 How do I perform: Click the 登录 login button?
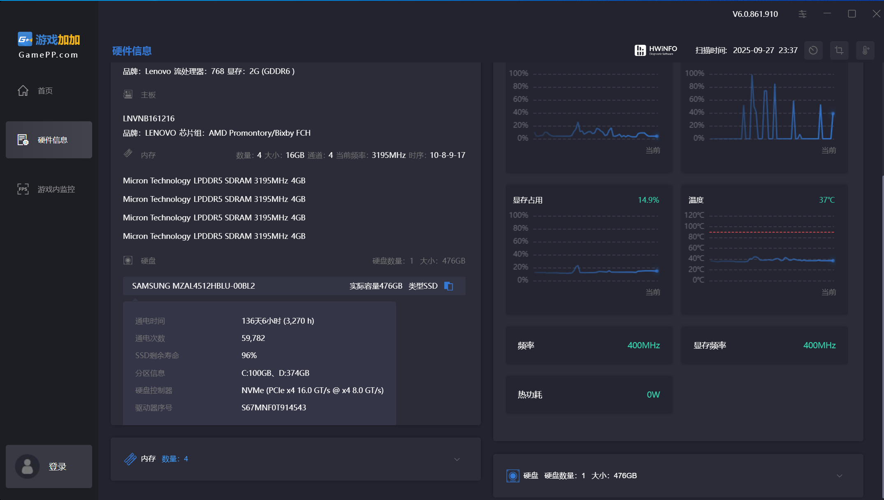click(49, 466)
